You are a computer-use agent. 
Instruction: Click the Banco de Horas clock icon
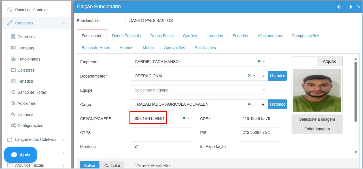13,92
